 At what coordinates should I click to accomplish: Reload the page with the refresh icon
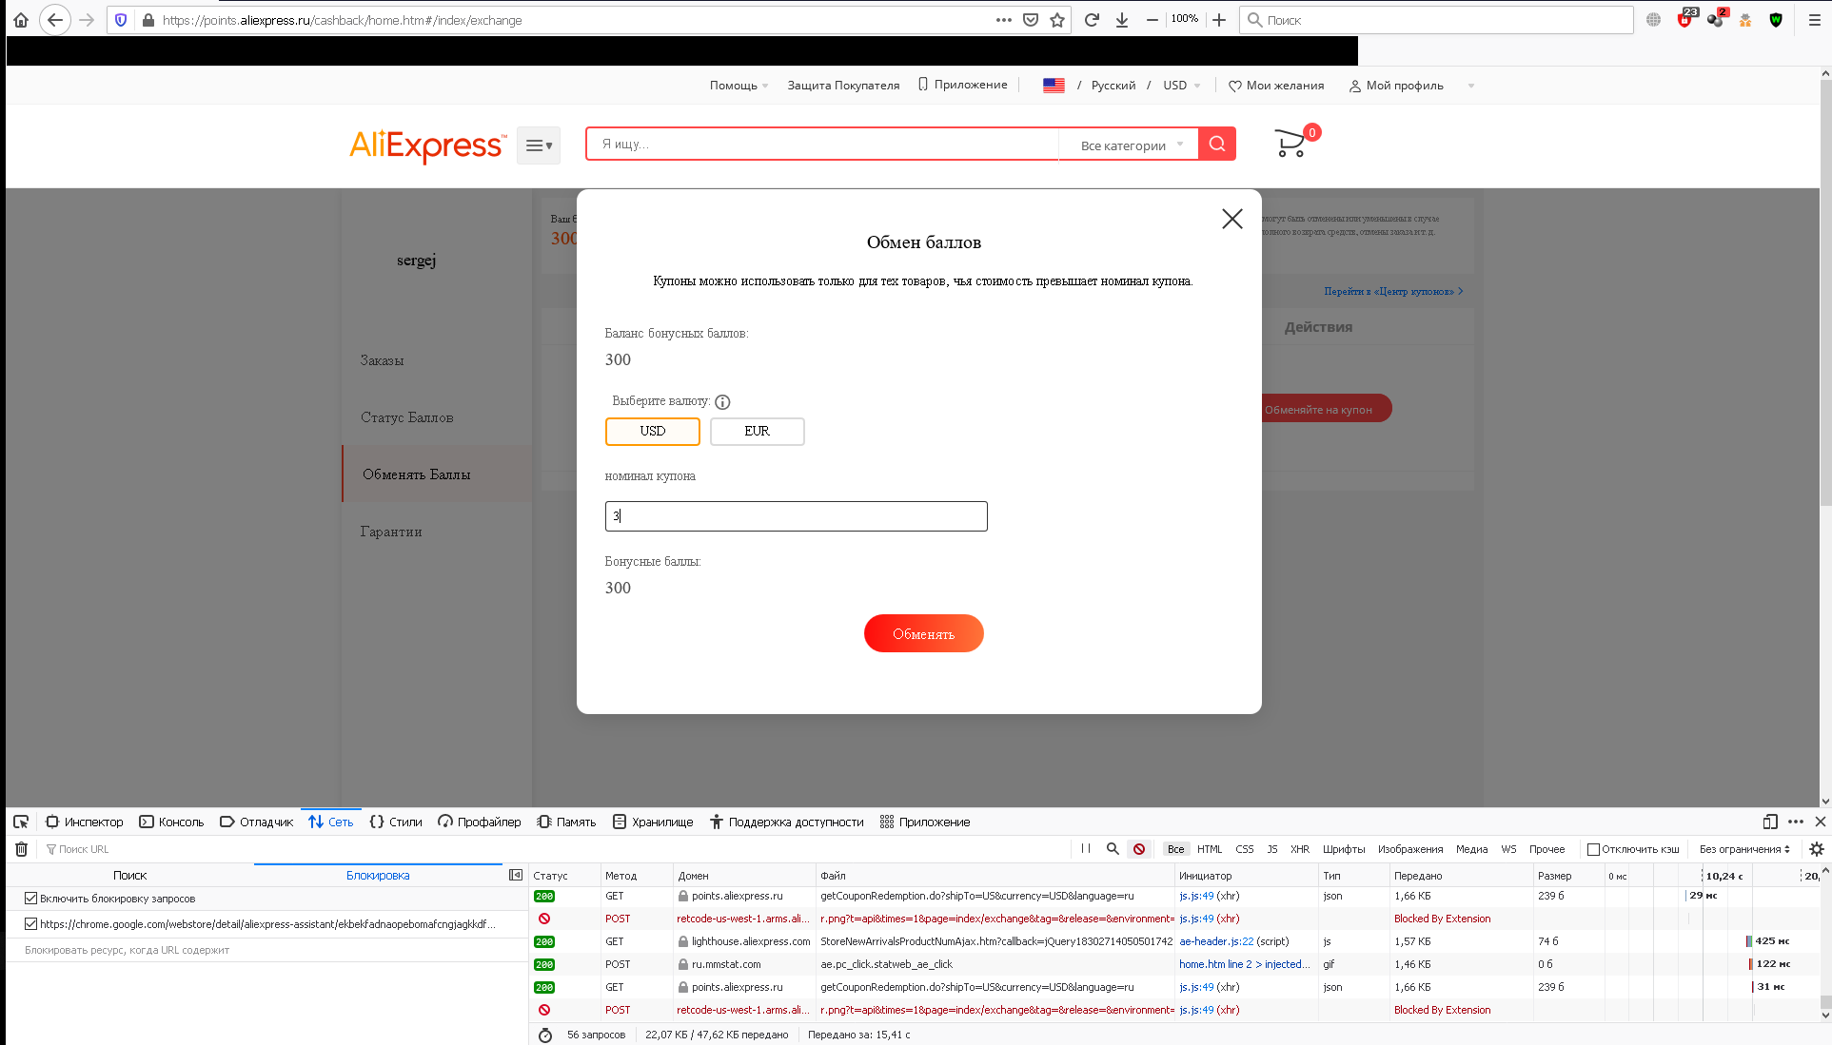click(1092, 20)
